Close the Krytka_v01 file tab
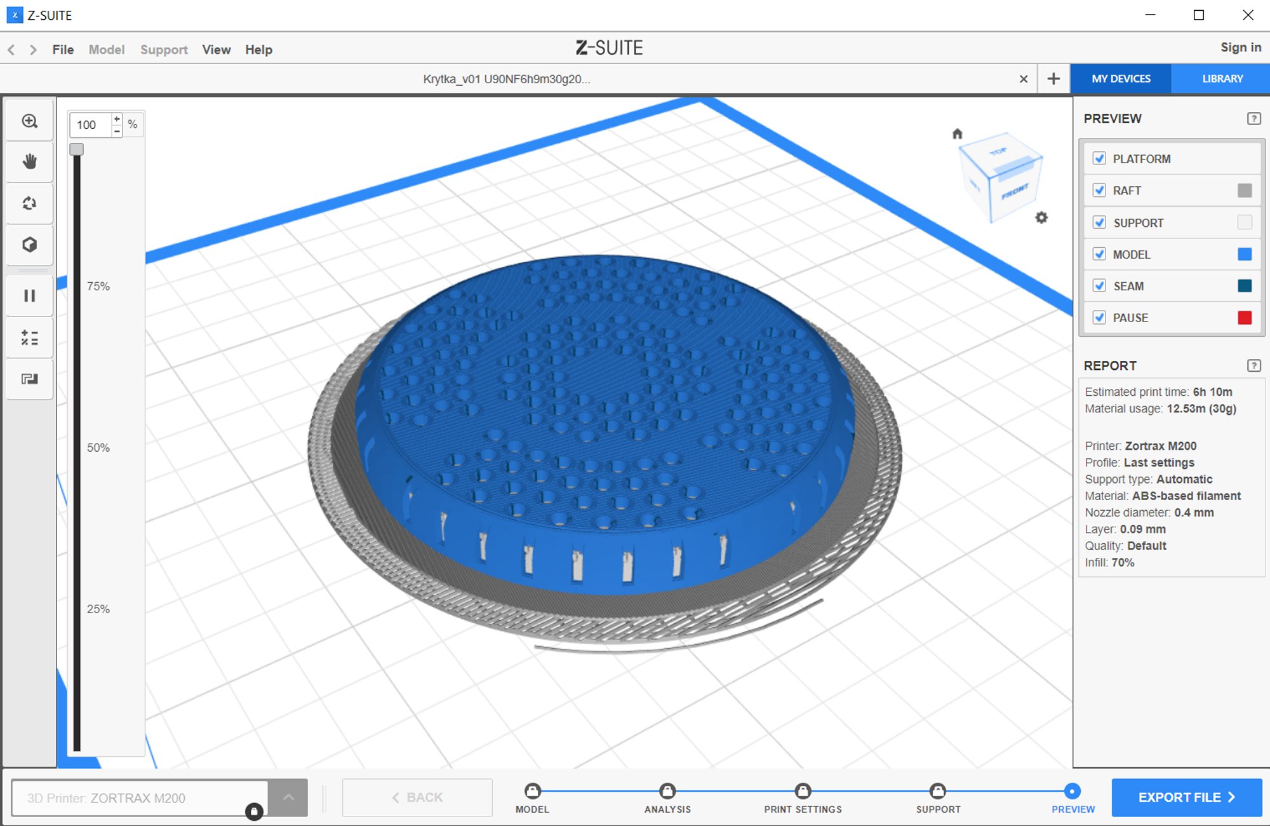 tap(1023, 79)
